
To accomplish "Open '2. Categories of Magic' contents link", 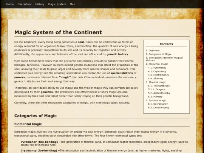I will [x=159, y=54].
